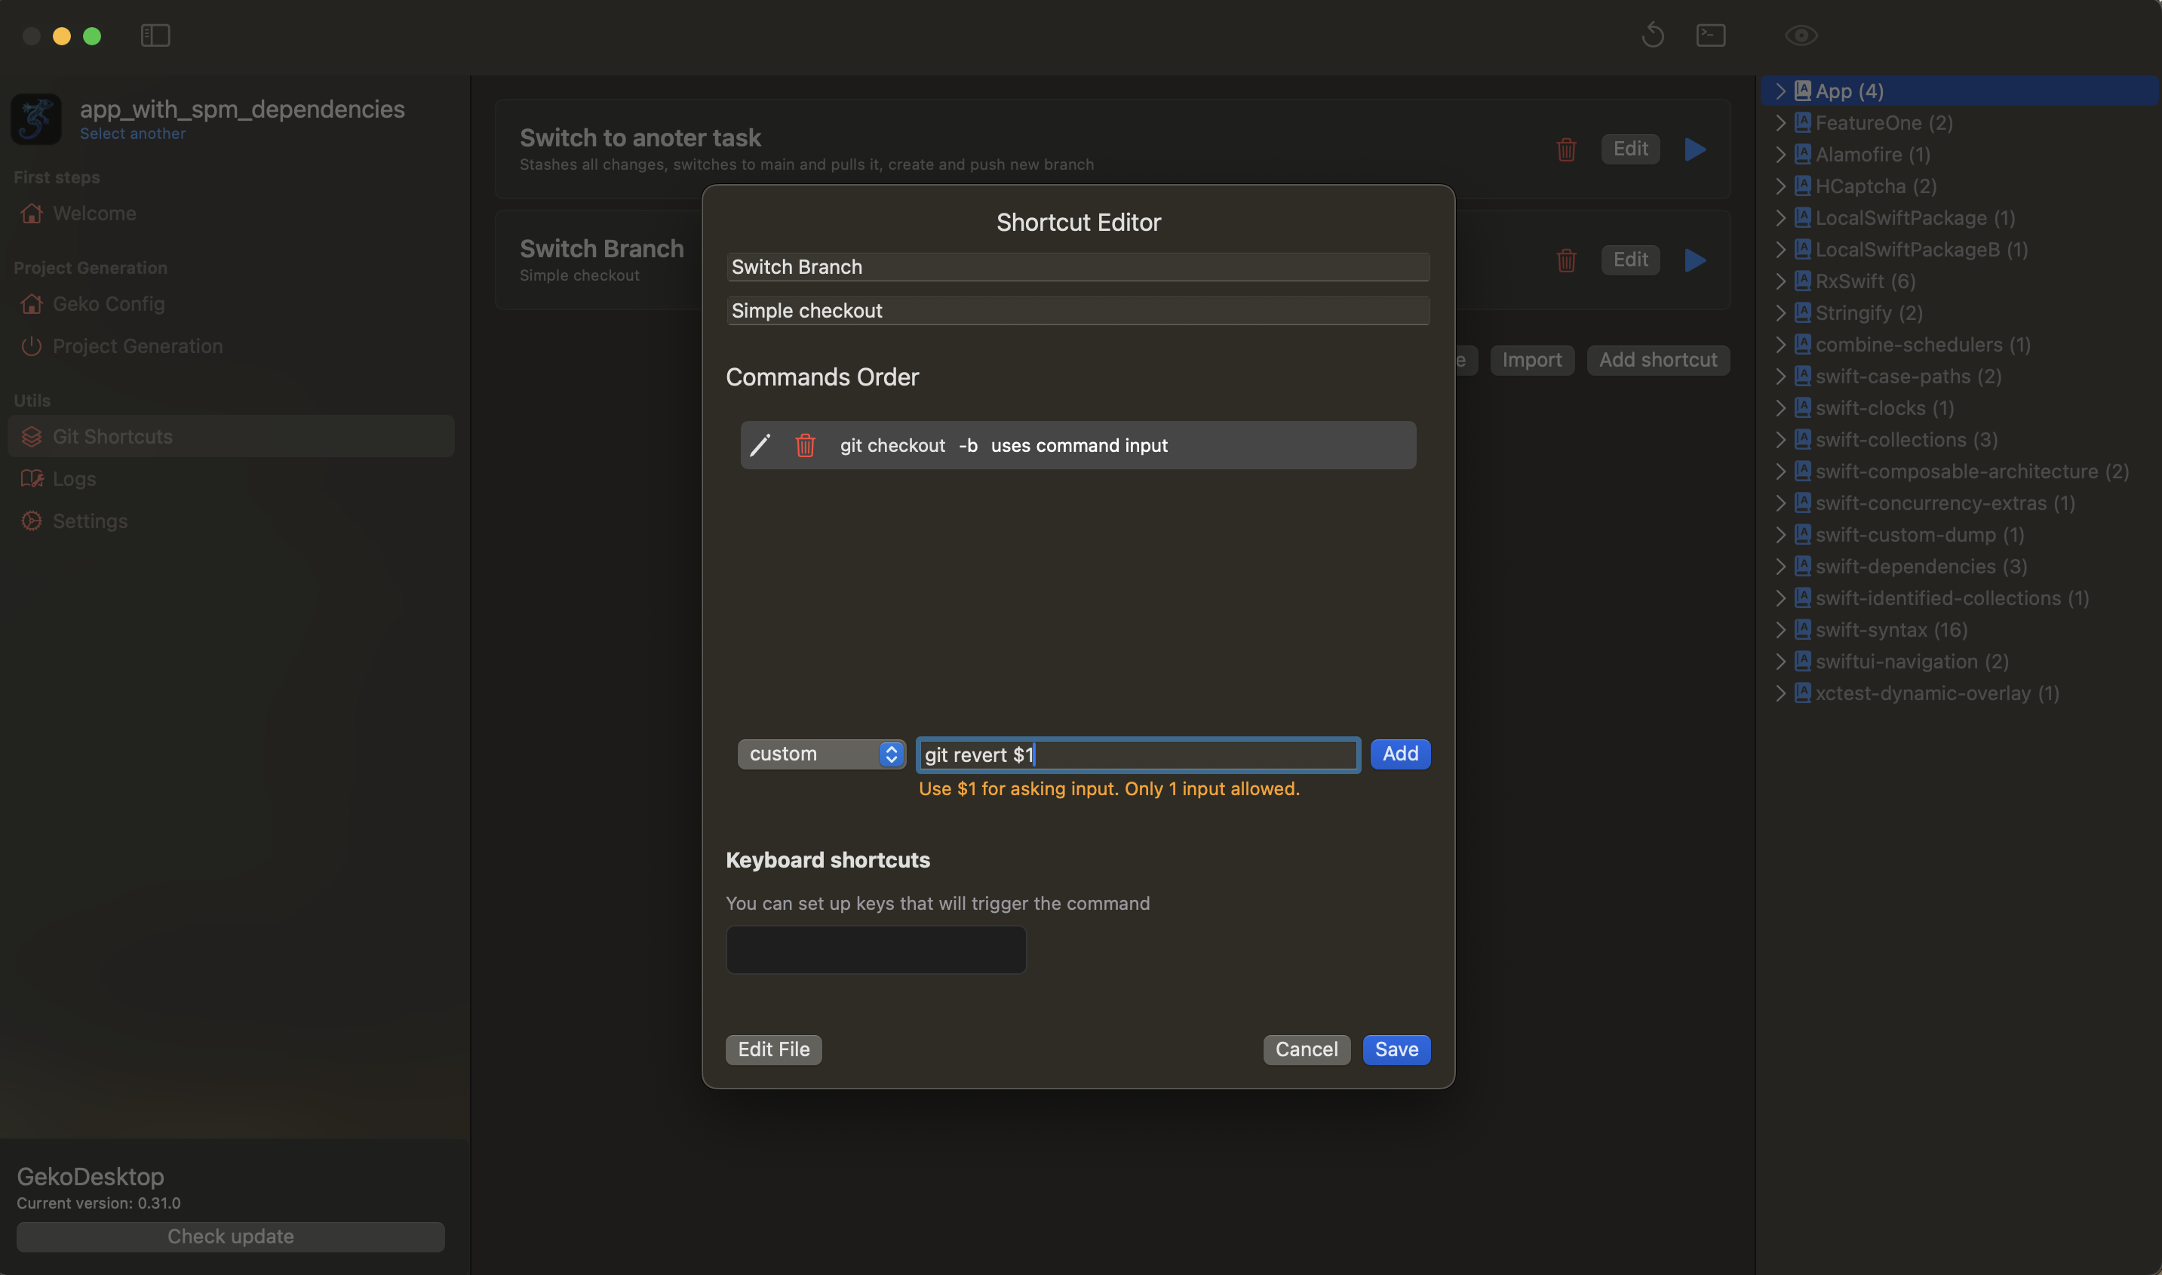
Task: Click the Welcome home icon
Action: pos(31,213)
